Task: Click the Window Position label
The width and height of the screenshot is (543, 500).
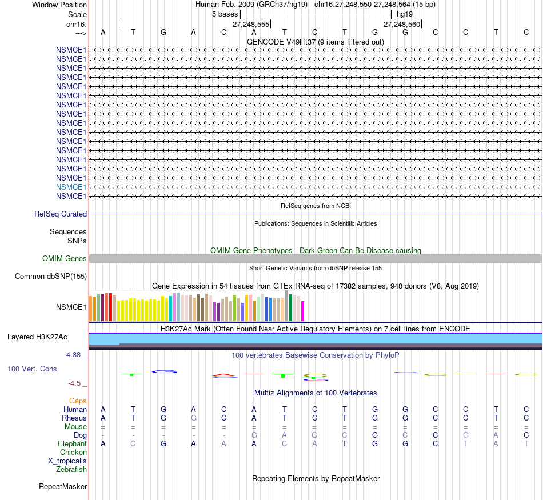Action: point(59,5)
